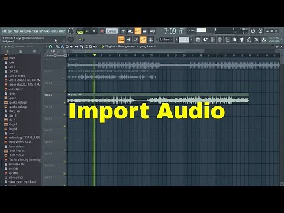The image size is (284, 213).
Task: Open the plugin picker plug icon
Action: 242,40
